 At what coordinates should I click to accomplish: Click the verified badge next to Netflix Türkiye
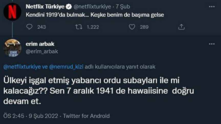[69, 6]
